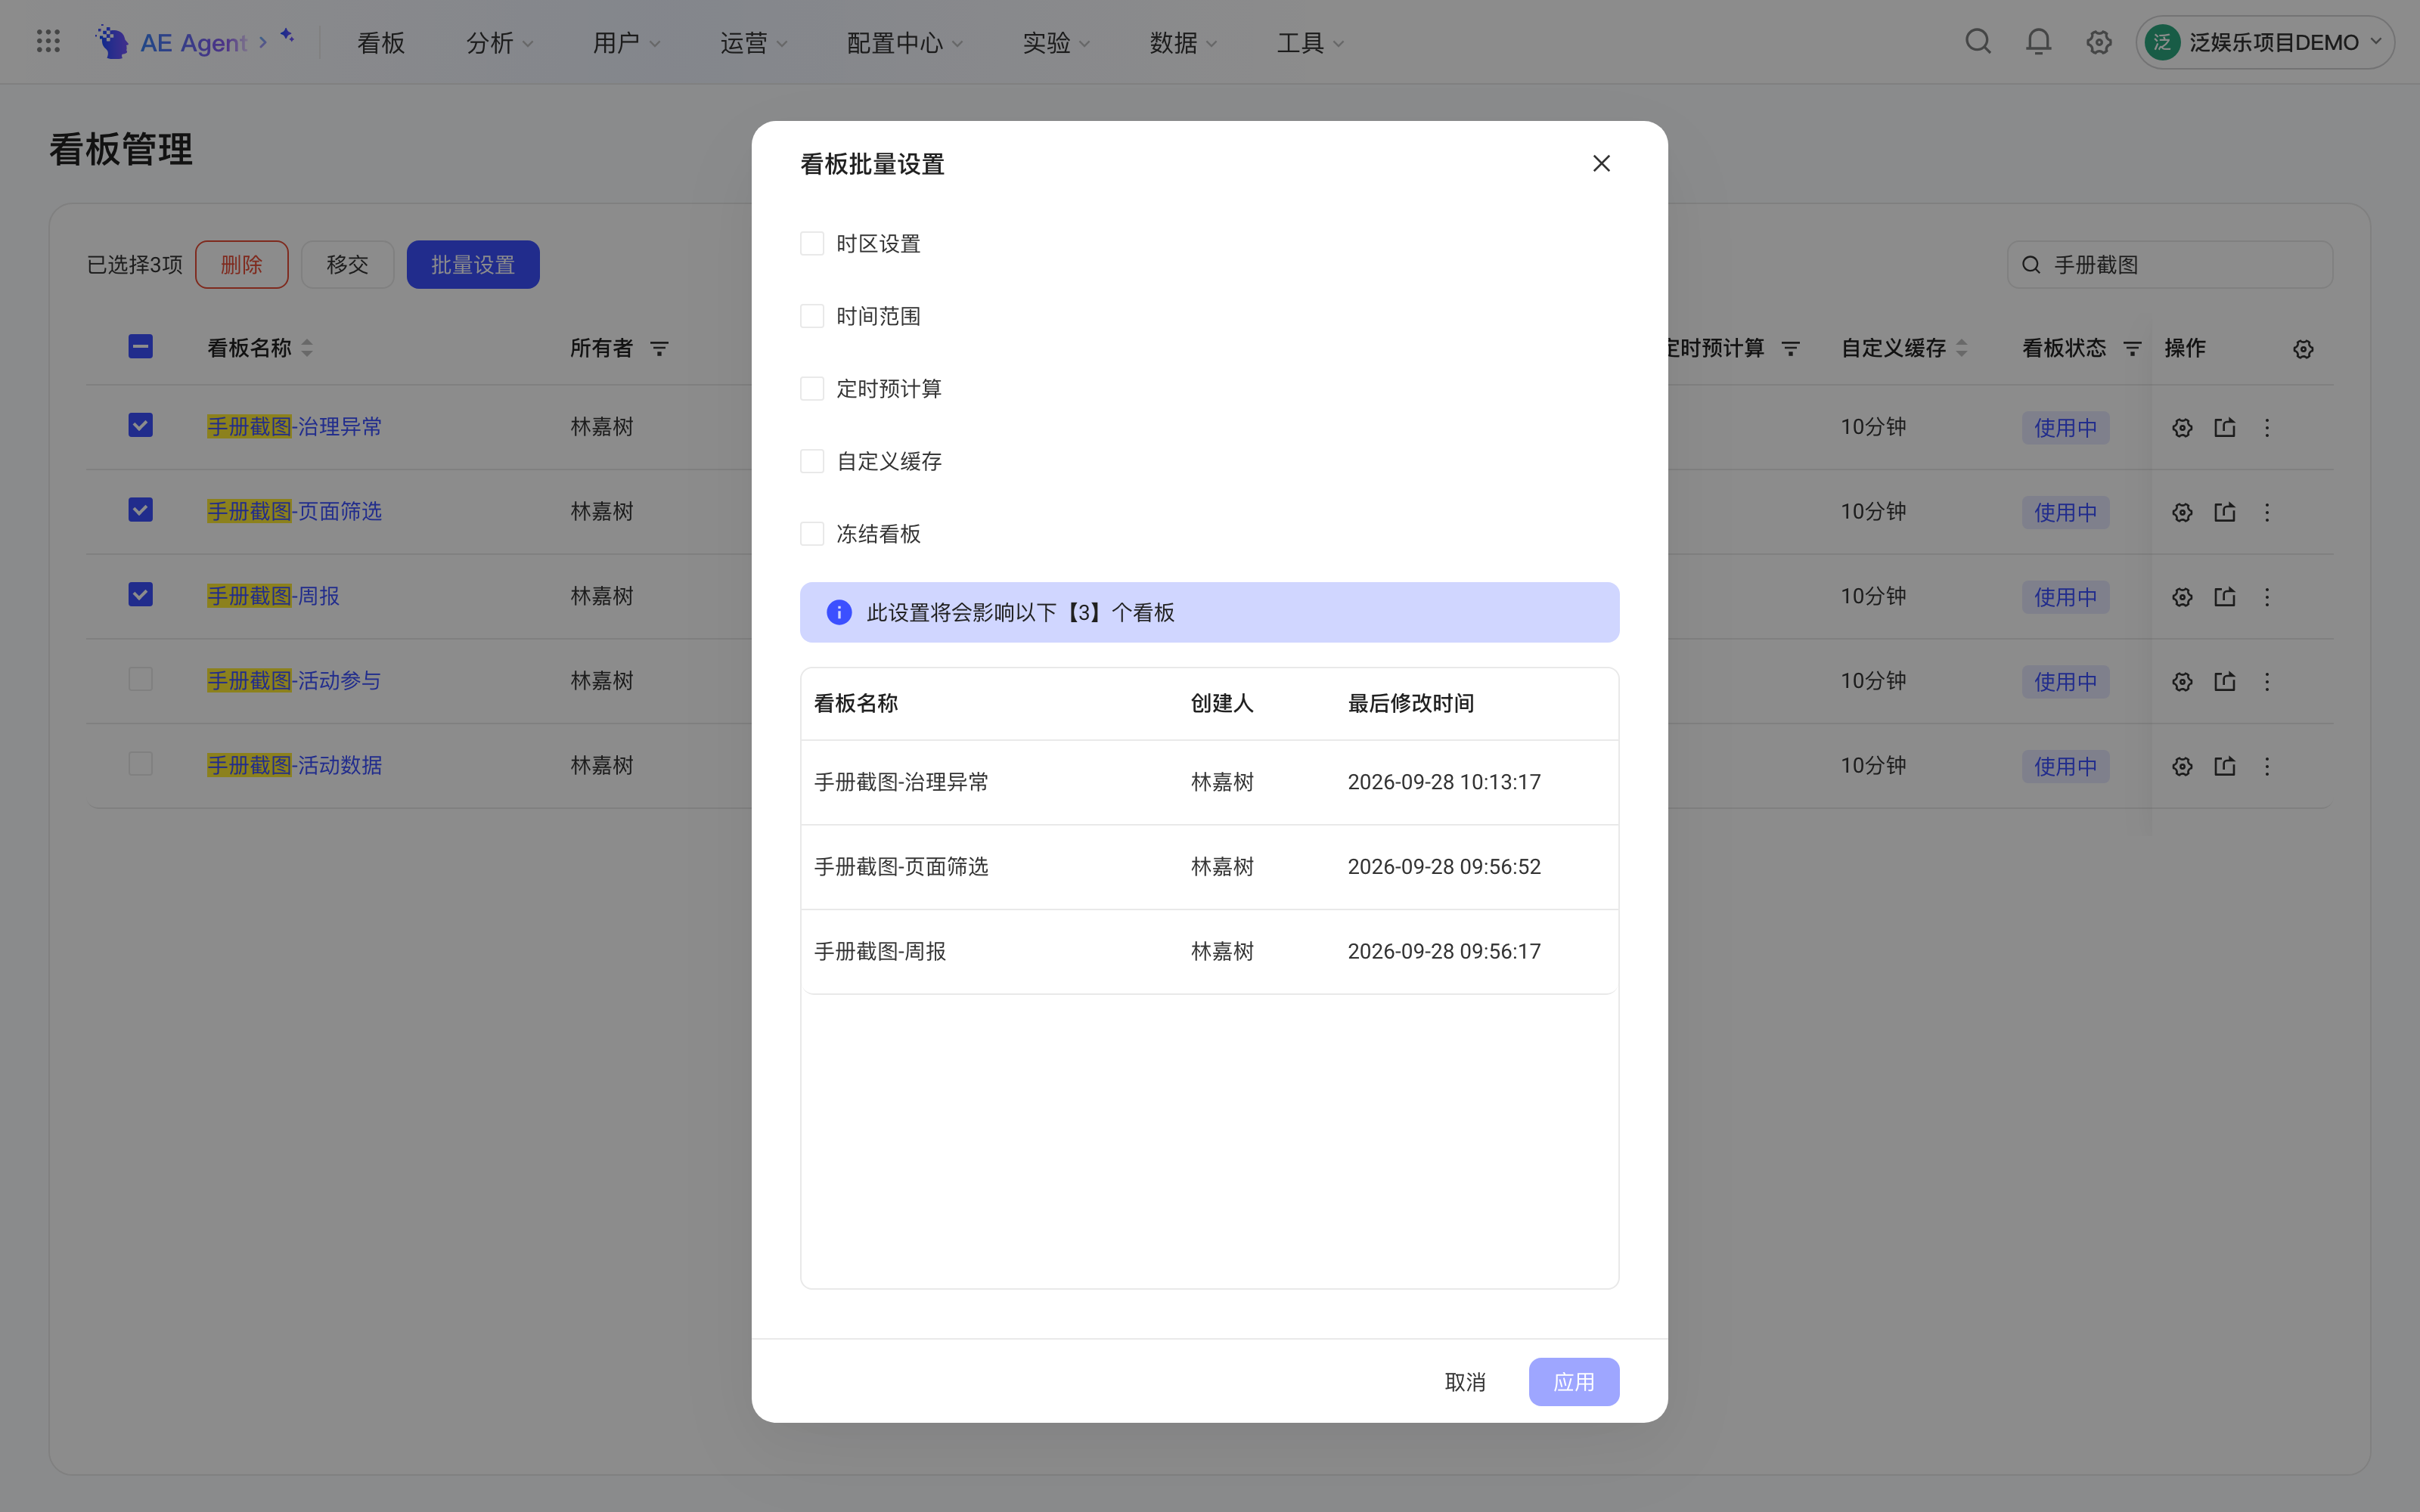Filter by 所有者 column filter icon
The height and width of the screenshot is (1512, 2420).
click(659, 349)
